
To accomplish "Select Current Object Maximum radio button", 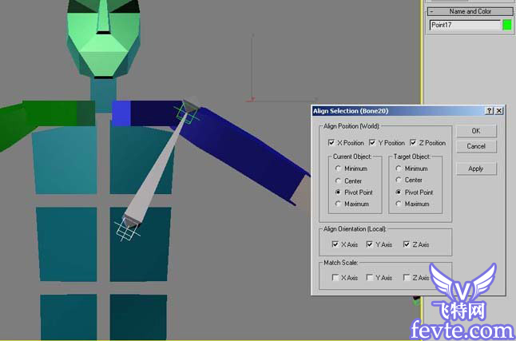I will pyautogui.click(x=338, y=204).
